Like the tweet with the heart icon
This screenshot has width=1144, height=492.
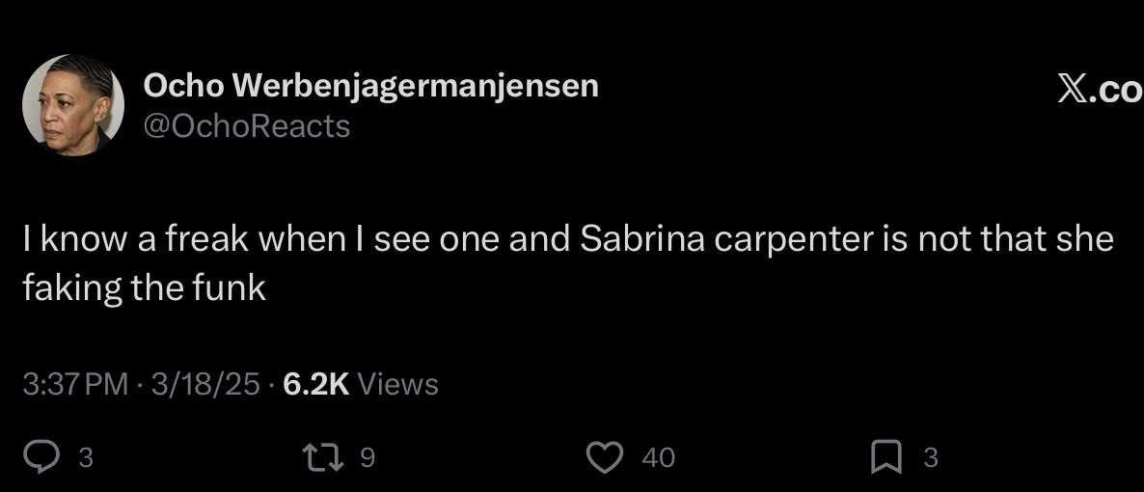click(606, 457)
